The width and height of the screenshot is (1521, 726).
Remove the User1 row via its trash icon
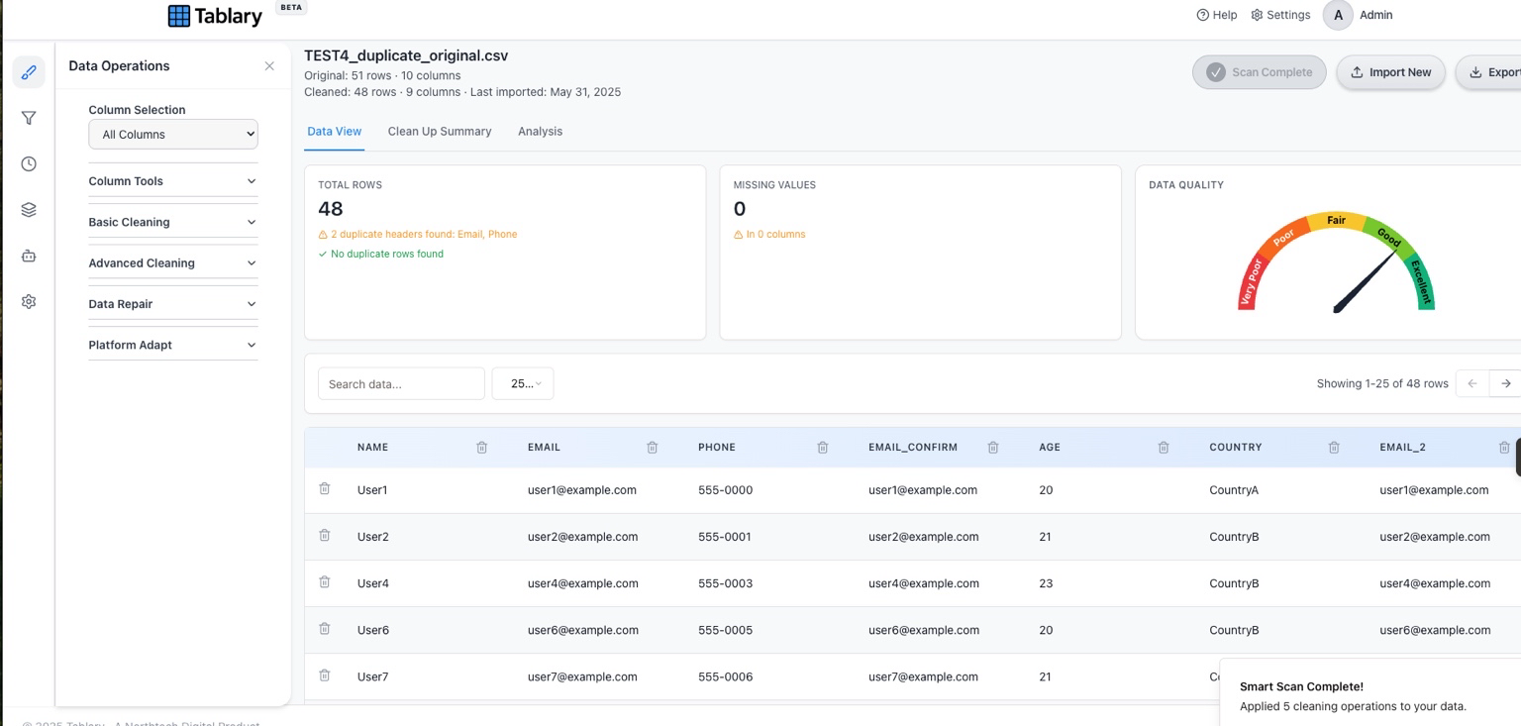[324, 488]
